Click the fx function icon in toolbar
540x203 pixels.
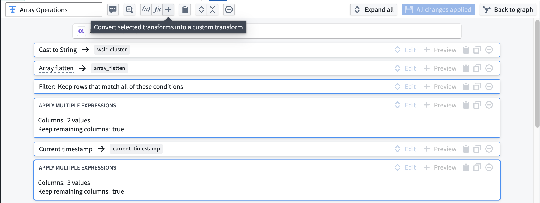(157, 10)
